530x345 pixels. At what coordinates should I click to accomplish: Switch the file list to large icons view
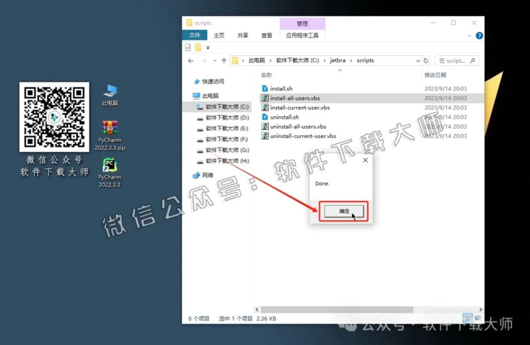coord(477,319)
